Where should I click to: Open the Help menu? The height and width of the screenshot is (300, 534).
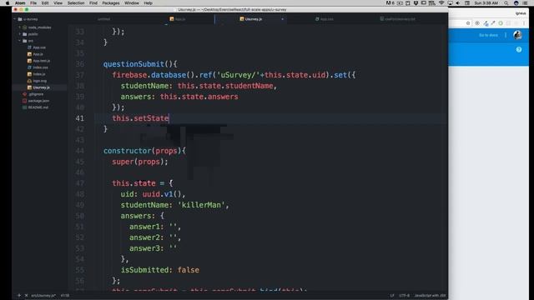pos(149,3)
